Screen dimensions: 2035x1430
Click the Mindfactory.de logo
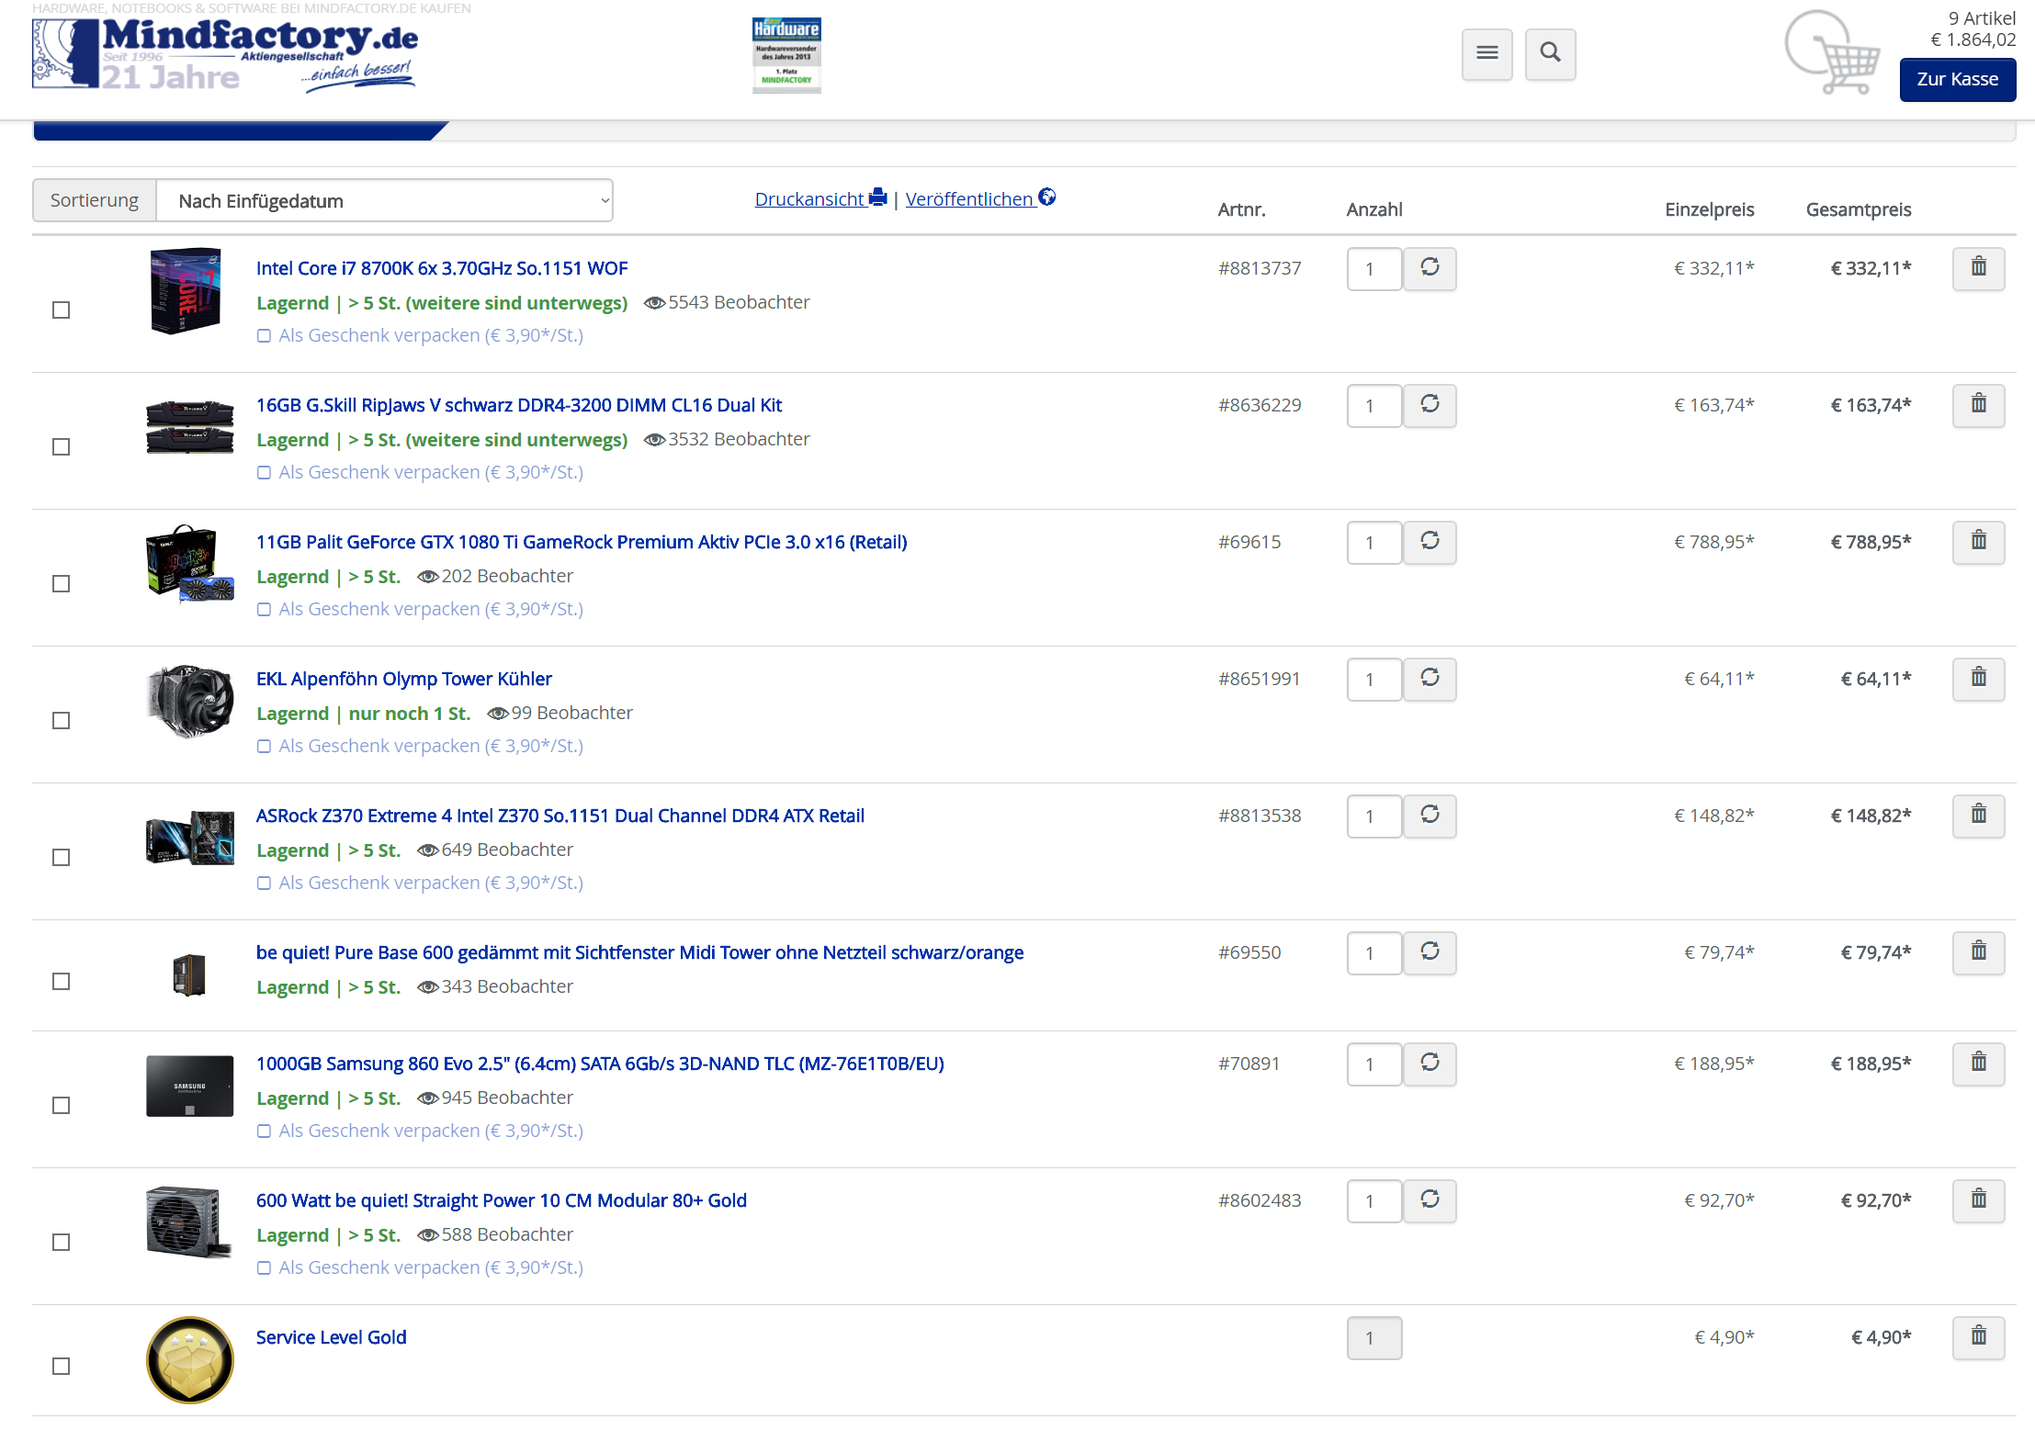pos(225,56)
